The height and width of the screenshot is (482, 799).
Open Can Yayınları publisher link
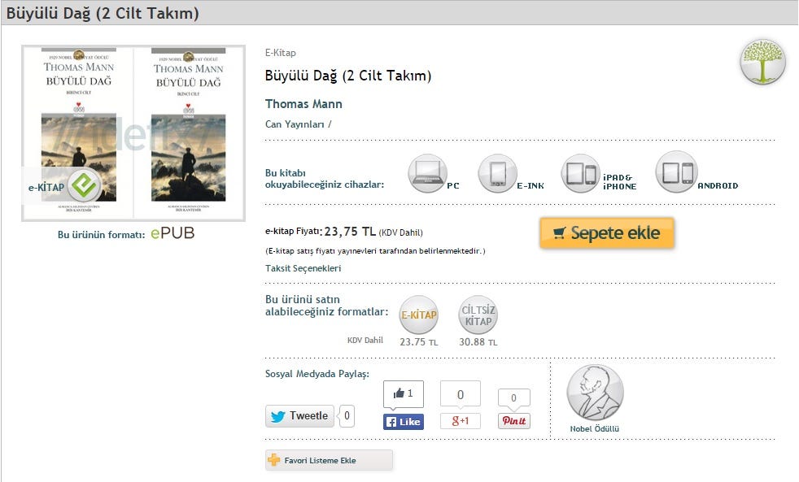(x=295, y=124)
